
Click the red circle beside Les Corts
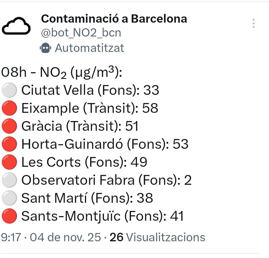(x=9, y=162)
